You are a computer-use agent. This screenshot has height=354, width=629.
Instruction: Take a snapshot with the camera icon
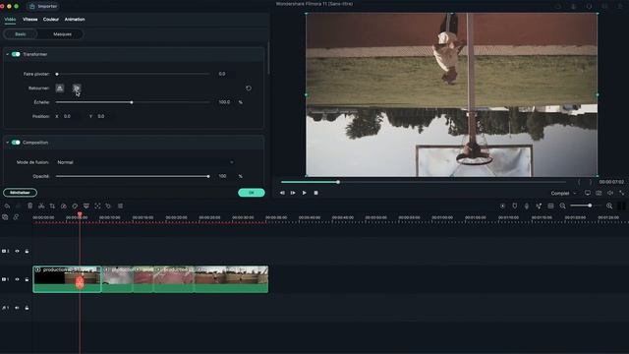[x=599, y=193]
